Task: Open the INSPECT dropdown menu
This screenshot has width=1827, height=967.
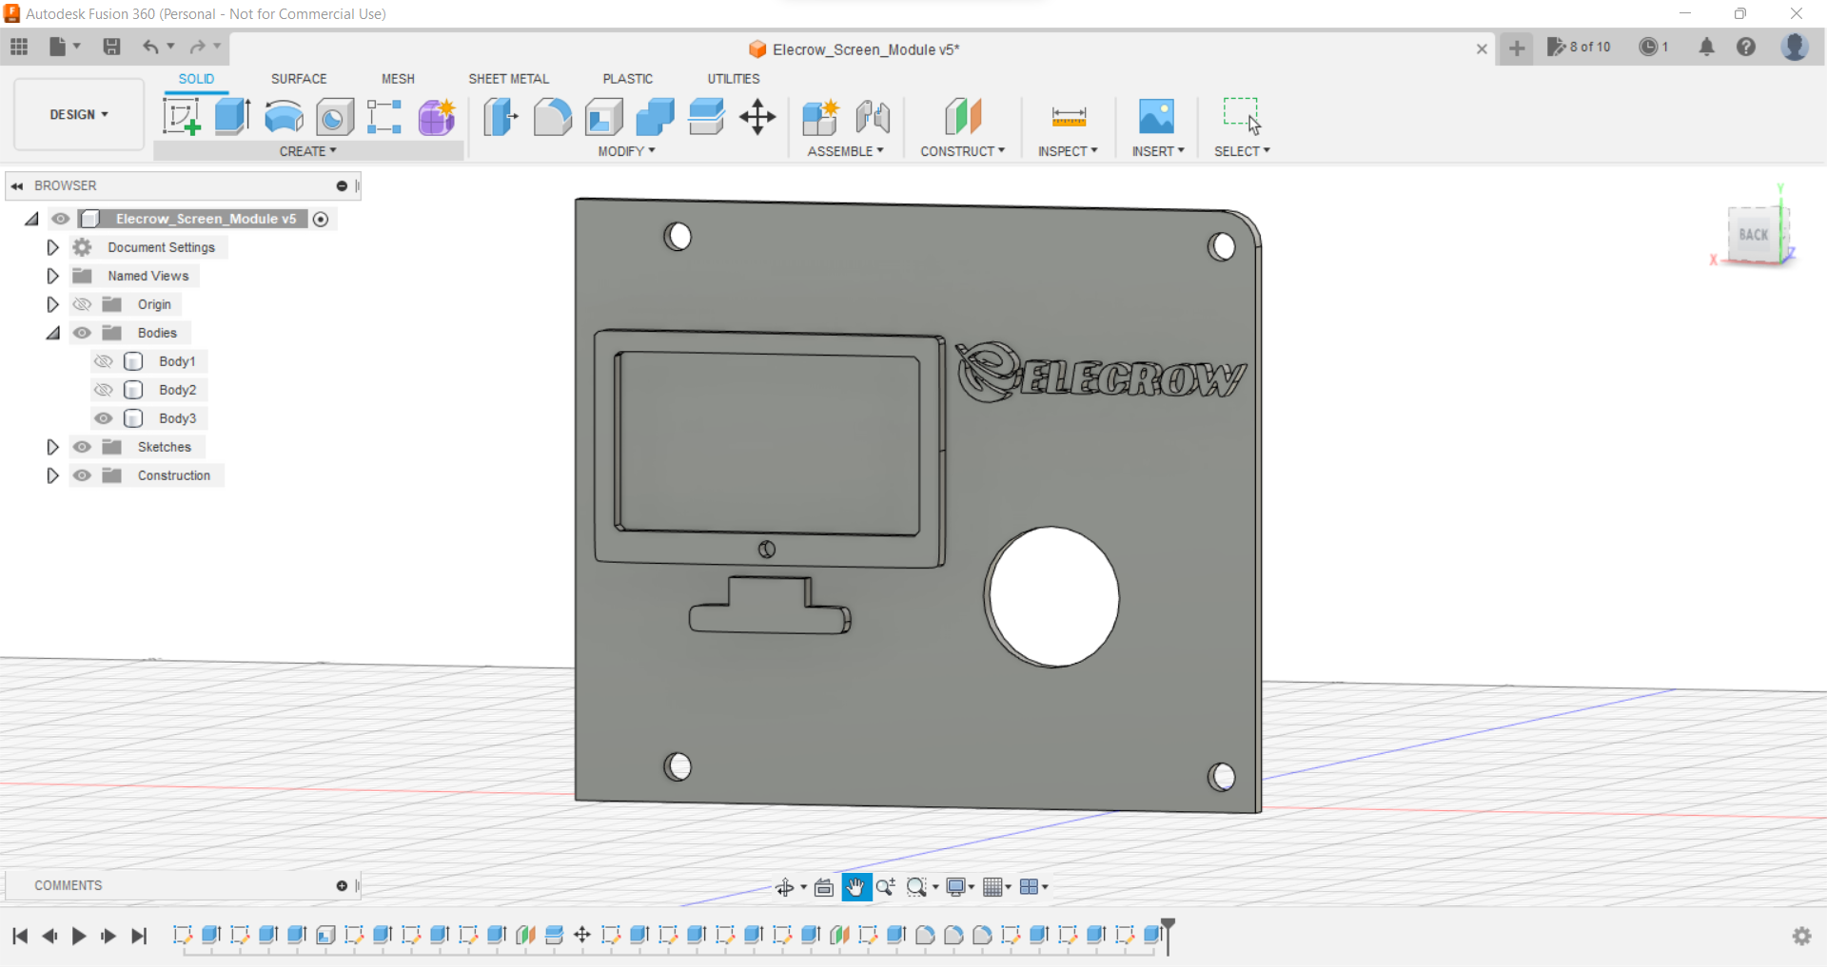Action: [1068, 151]
